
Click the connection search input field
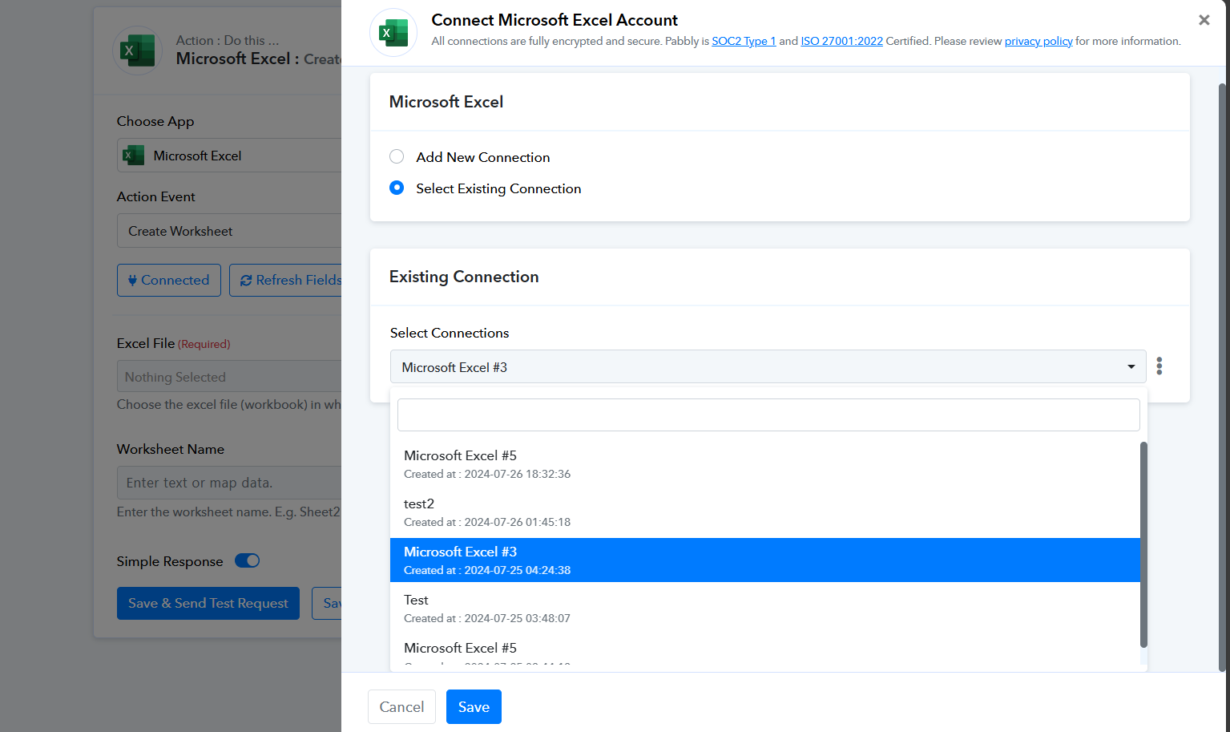(x=768, y=415)
